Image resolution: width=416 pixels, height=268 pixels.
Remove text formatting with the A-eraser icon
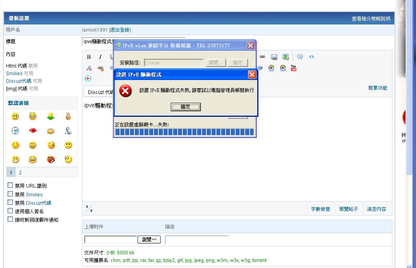(x=89, y=68)
